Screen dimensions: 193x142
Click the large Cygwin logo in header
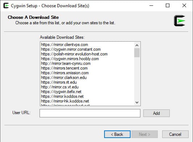click(x=180, y=21)
